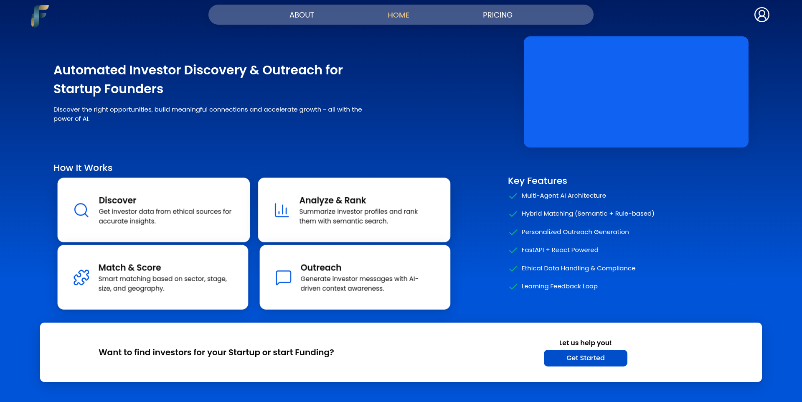Click the checkmark beside Personalized Outreach Generation

pyautogui.click(x=513, y=232)
